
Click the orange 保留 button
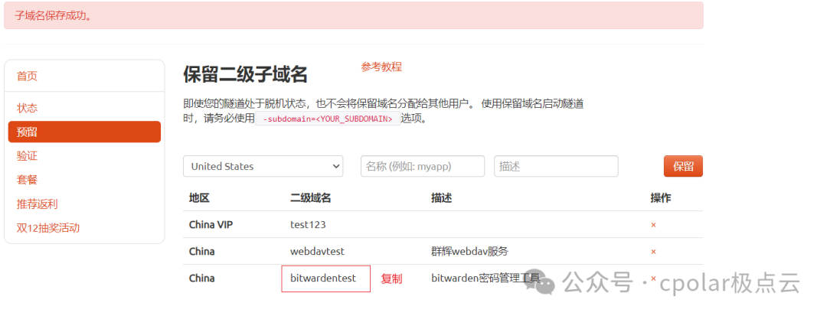tap(683, 167)
